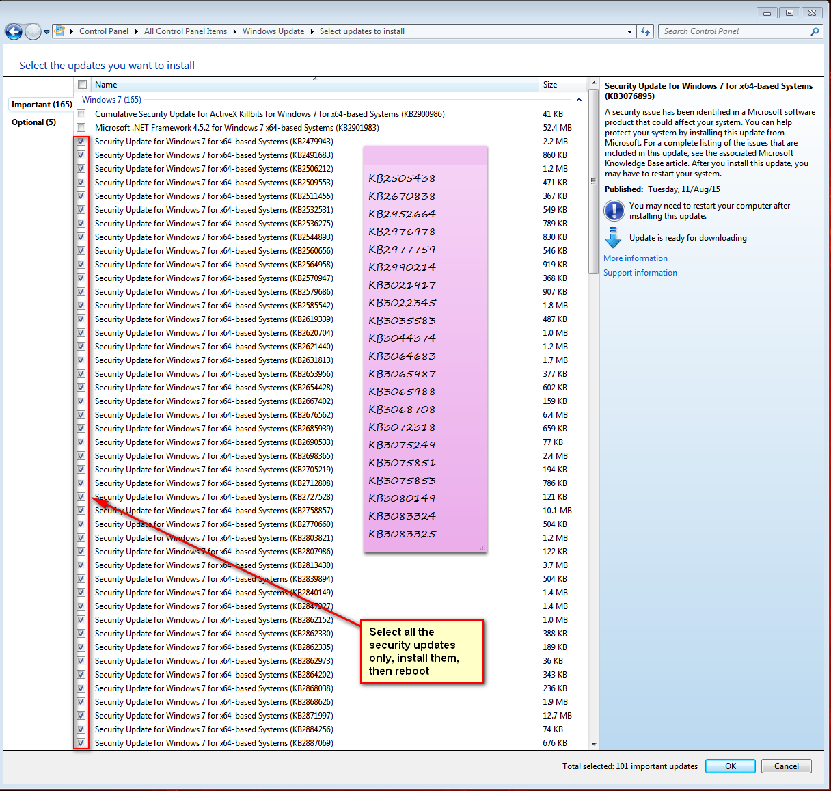Viewport: 831px width, 791px height.
Task: Click the Control Panel address bar icon
Action: [x=59, y=31]
